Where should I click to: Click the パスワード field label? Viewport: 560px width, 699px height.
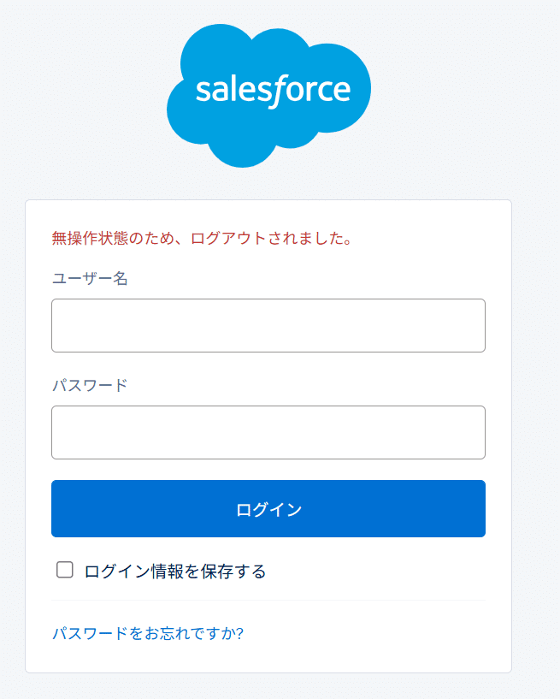pyautogui.click(x=90, y=385)
